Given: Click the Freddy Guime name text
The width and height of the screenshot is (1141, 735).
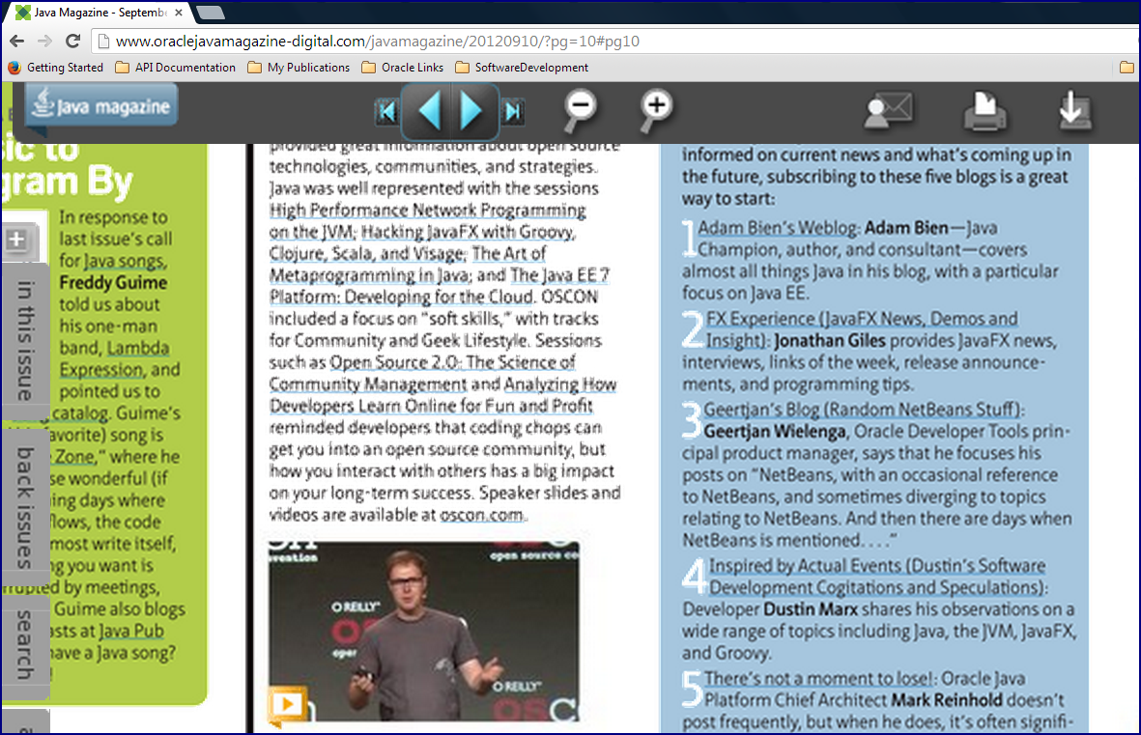Looking at the screenshot, I should pos(113,282).
